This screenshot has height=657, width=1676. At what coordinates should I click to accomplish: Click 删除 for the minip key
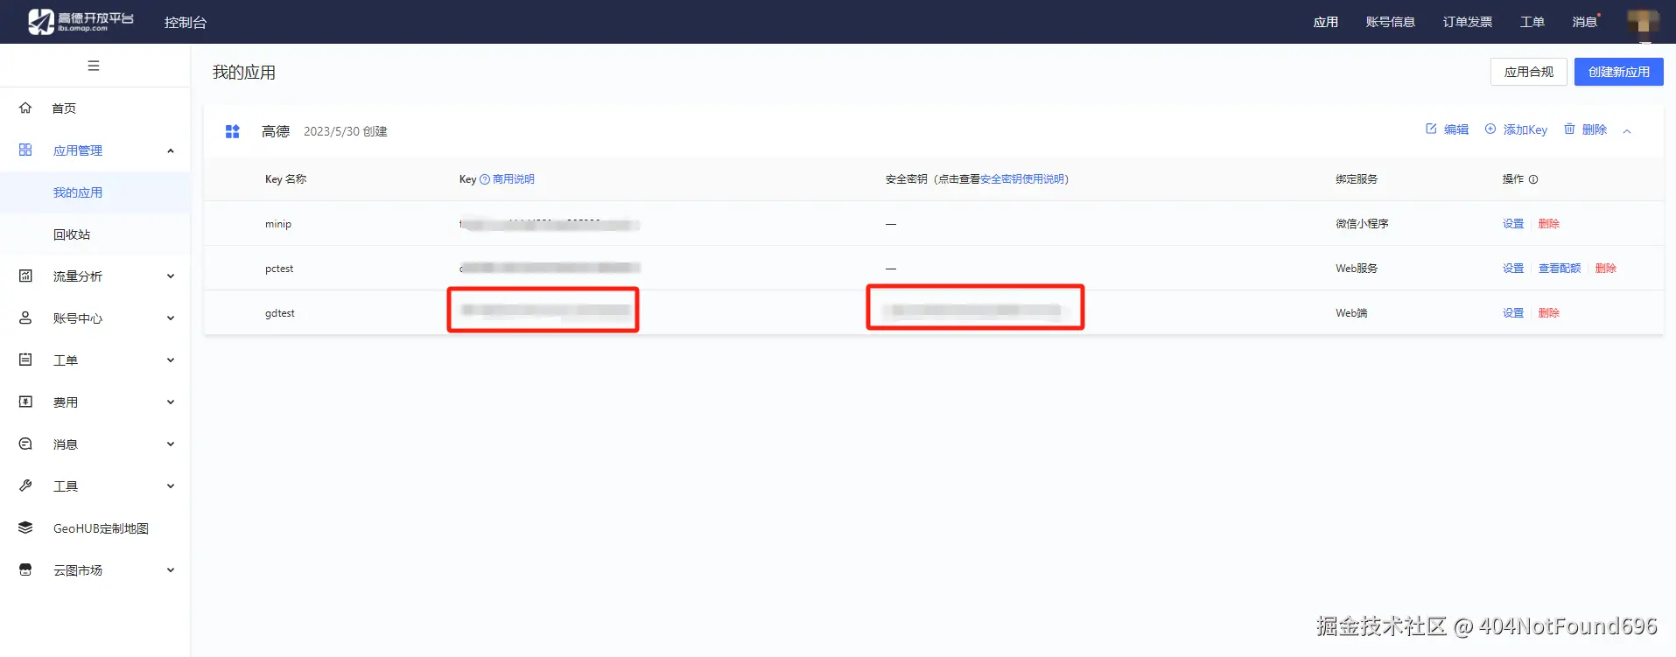pyautogui.click(x=1549, y=224)
